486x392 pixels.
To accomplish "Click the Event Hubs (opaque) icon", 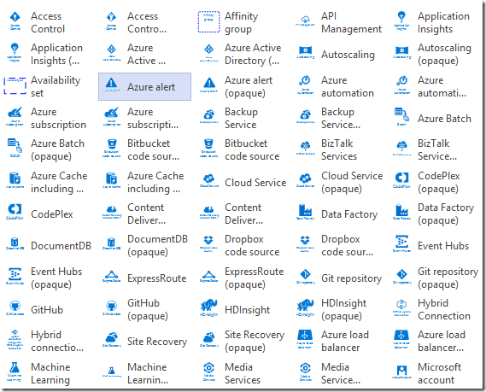I will pyautogui.click(x=15, y=277).
